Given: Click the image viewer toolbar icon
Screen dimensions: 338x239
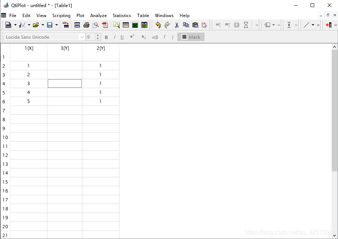Looking at the screenshot, I should point(144,25).
